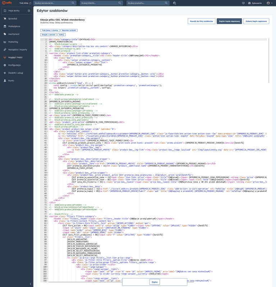Image resolution: width=276 pixels, height=287 pixels.
Task: Click shortcuts settings gear icon
Action: click(29, 11)
